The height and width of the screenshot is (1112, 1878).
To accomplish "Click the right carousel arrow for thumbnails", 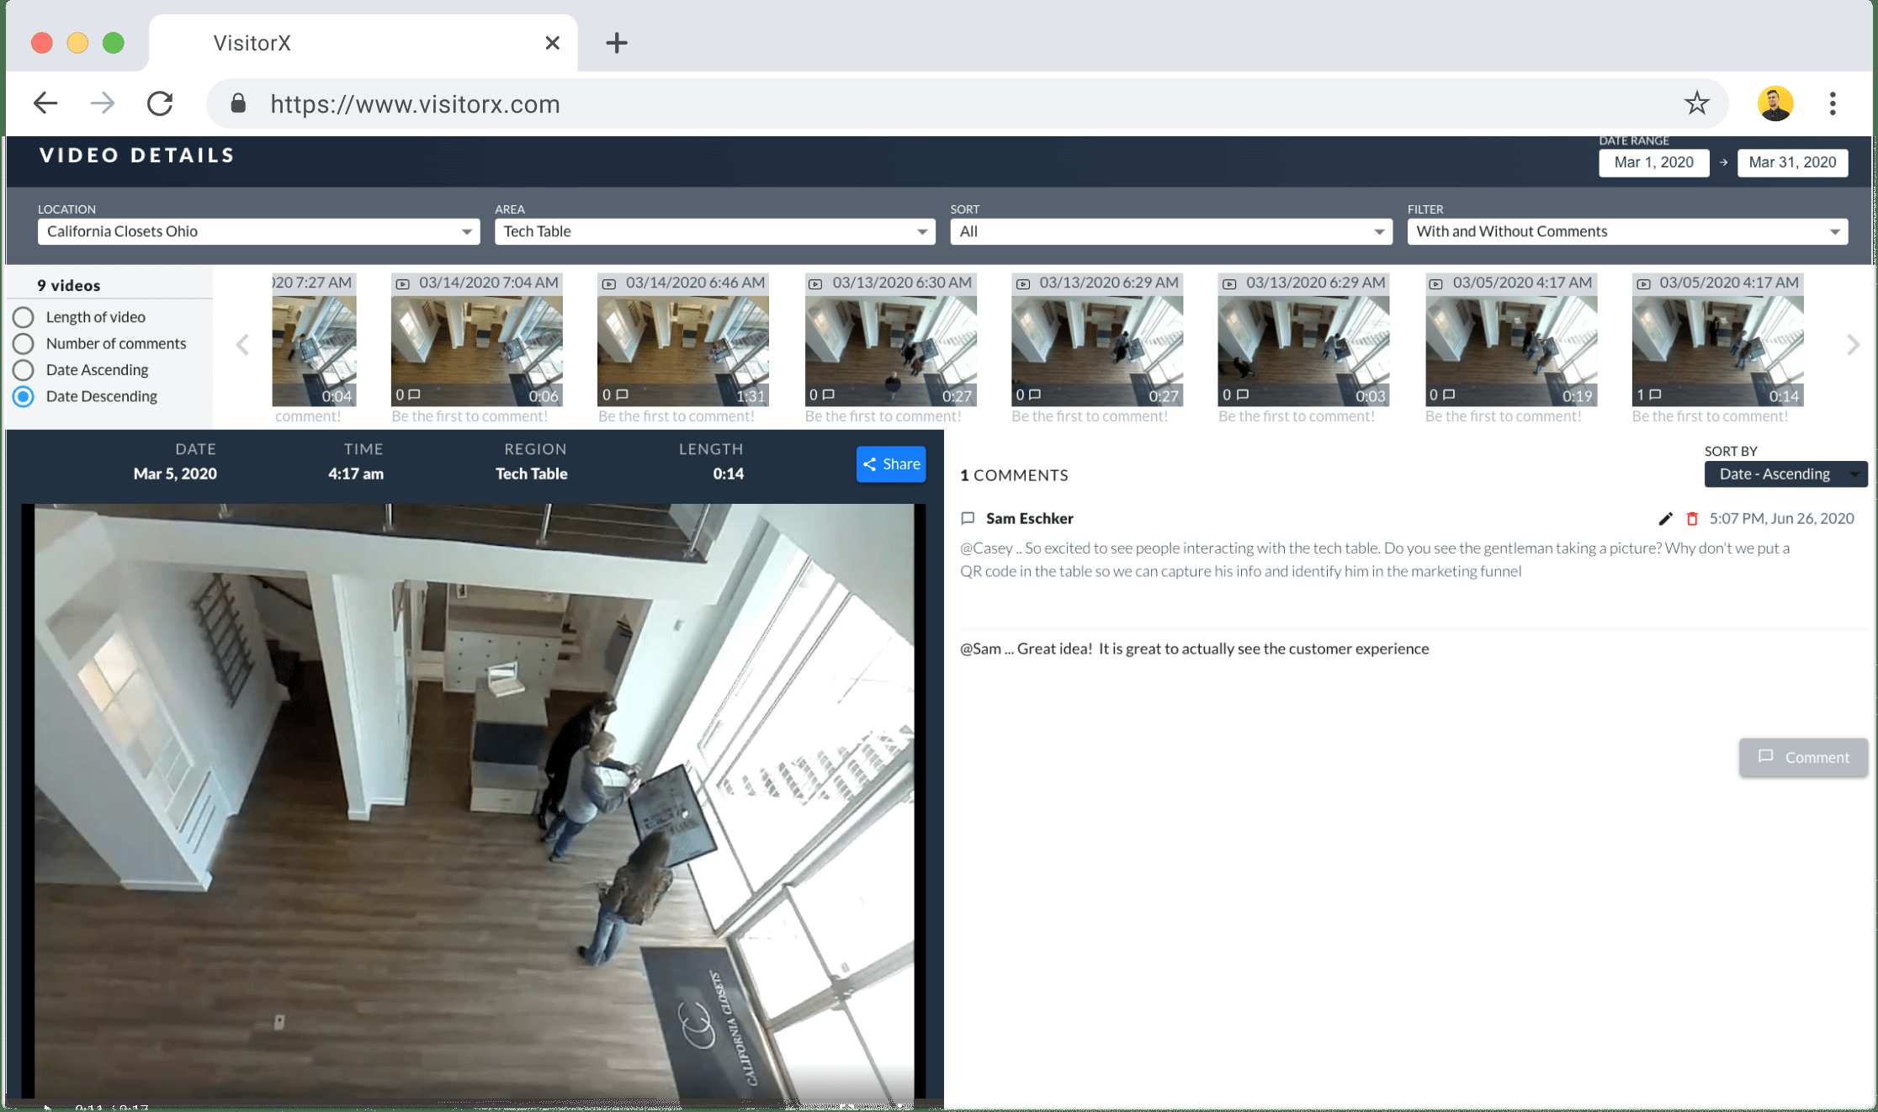I will (1853, 345).
